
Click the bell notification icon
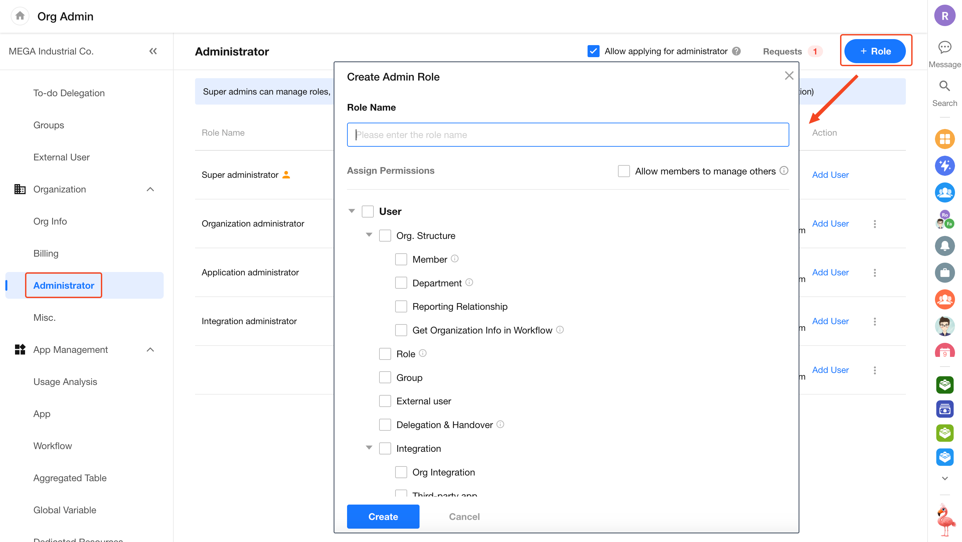pos(944,246)
